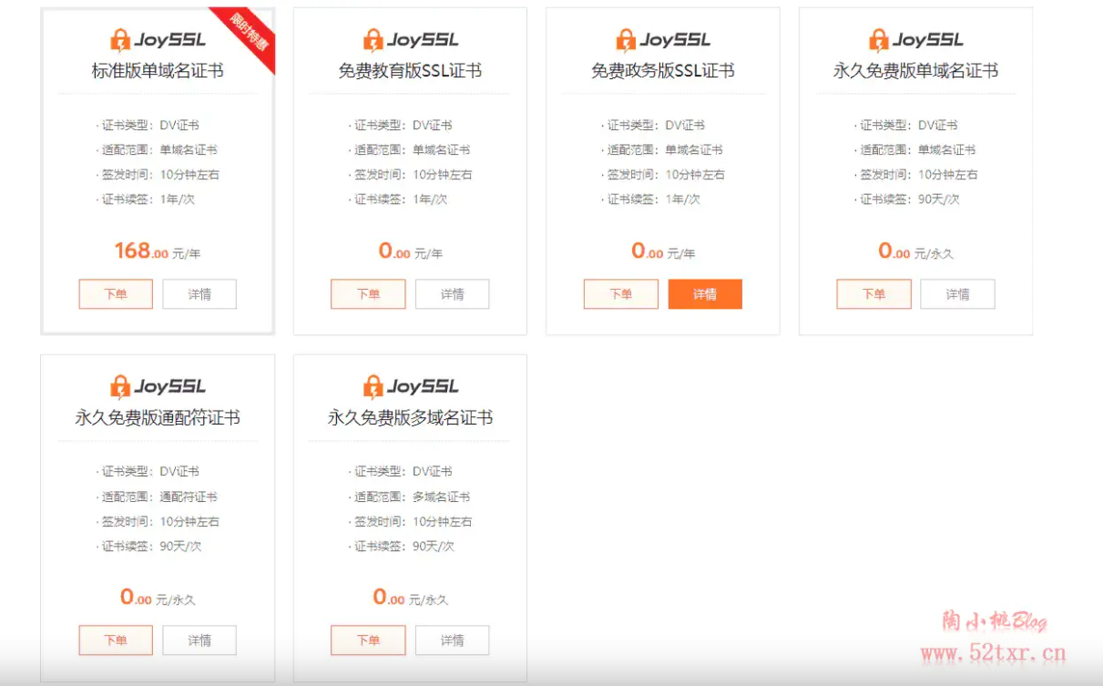View 详情 for 永久免费版多域名证书
The image size is (1103, 686).
coord(453,640)
